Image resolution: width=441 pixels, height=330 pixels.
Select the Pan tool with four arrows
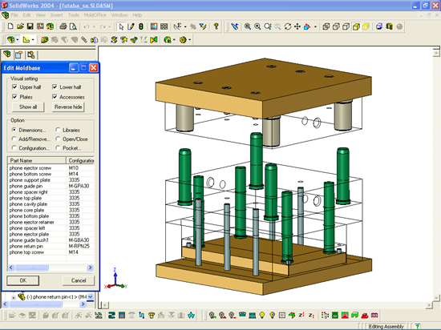click(x=297, y=26)
